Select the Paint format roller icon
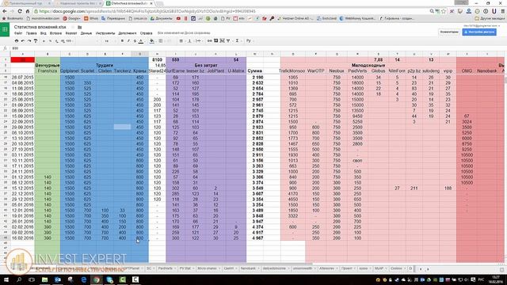 tap(36, 40)
